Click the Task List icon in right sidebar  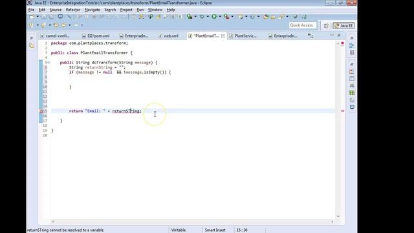(x=352, y=52)
